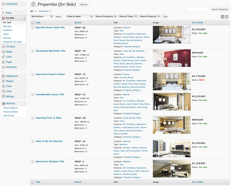The height and width of the screenshot is (186, 231).
Task: Collapse the For Sale menu arrow
Action: click(x=24, y=18)
